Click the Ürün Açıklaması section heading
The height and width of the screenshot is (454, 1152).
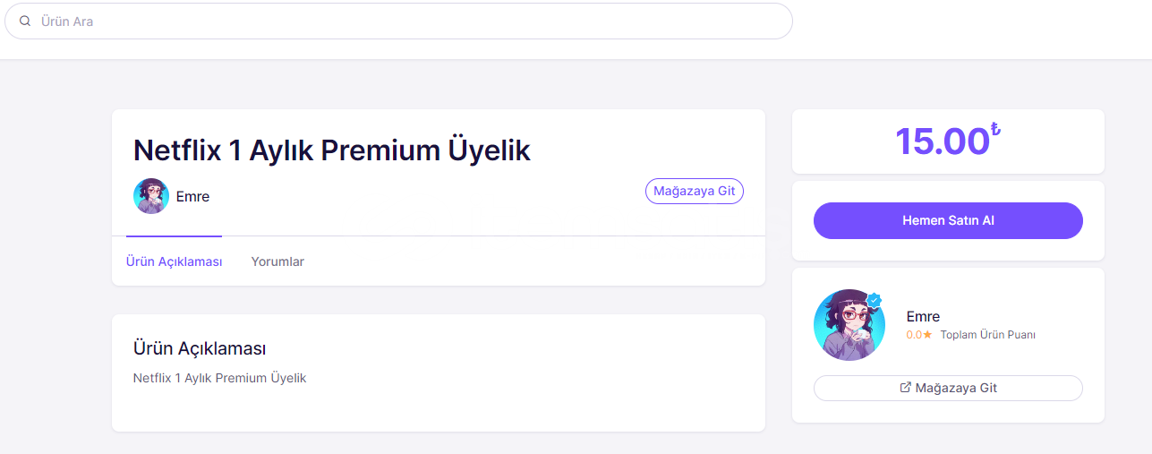(200, 348)
